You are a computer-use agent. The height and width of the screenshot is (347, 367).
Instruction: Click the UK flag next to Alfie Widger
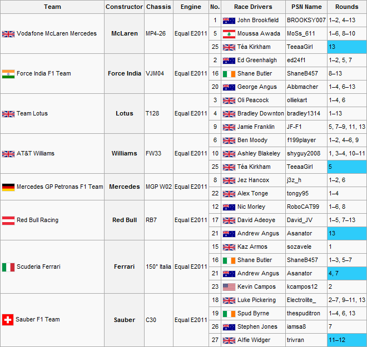pos(229,340)
